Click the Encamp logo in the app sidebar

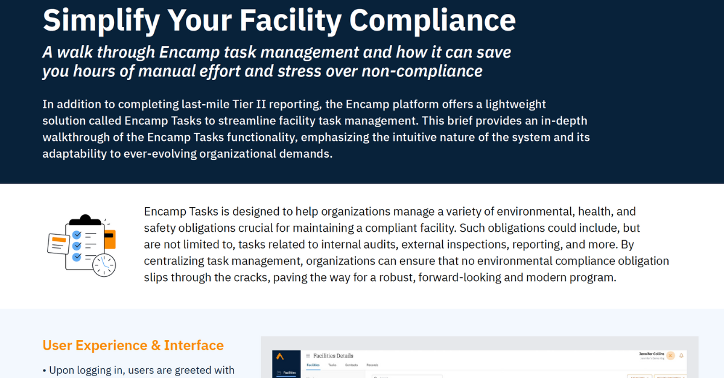click(280, 356)
